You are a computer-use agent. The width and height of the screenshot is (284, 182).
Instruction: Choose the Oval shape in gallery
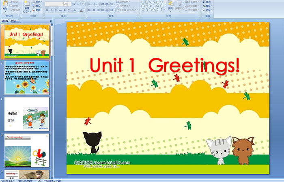[x=161, y=2]
